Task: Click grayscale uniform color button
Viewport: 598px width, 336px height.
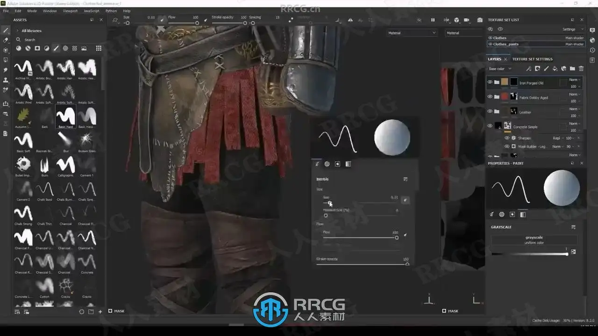Action: pos(534,240)
